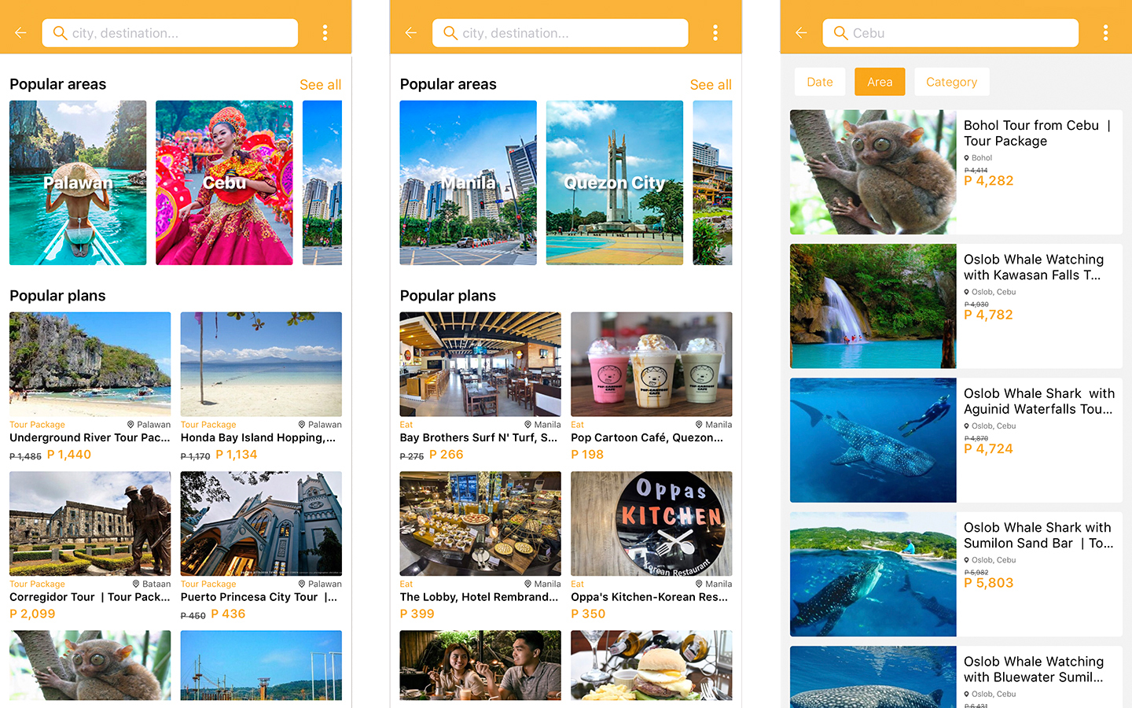Tap back arrow in the Palawan screen
The height and width of the screenshot is (708, 1132).
coord(20,33)
